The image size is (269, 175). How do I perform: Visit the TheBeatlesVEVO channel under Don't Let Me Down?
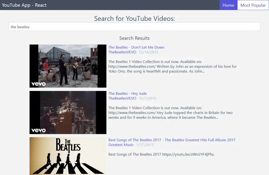coord(123,52)
